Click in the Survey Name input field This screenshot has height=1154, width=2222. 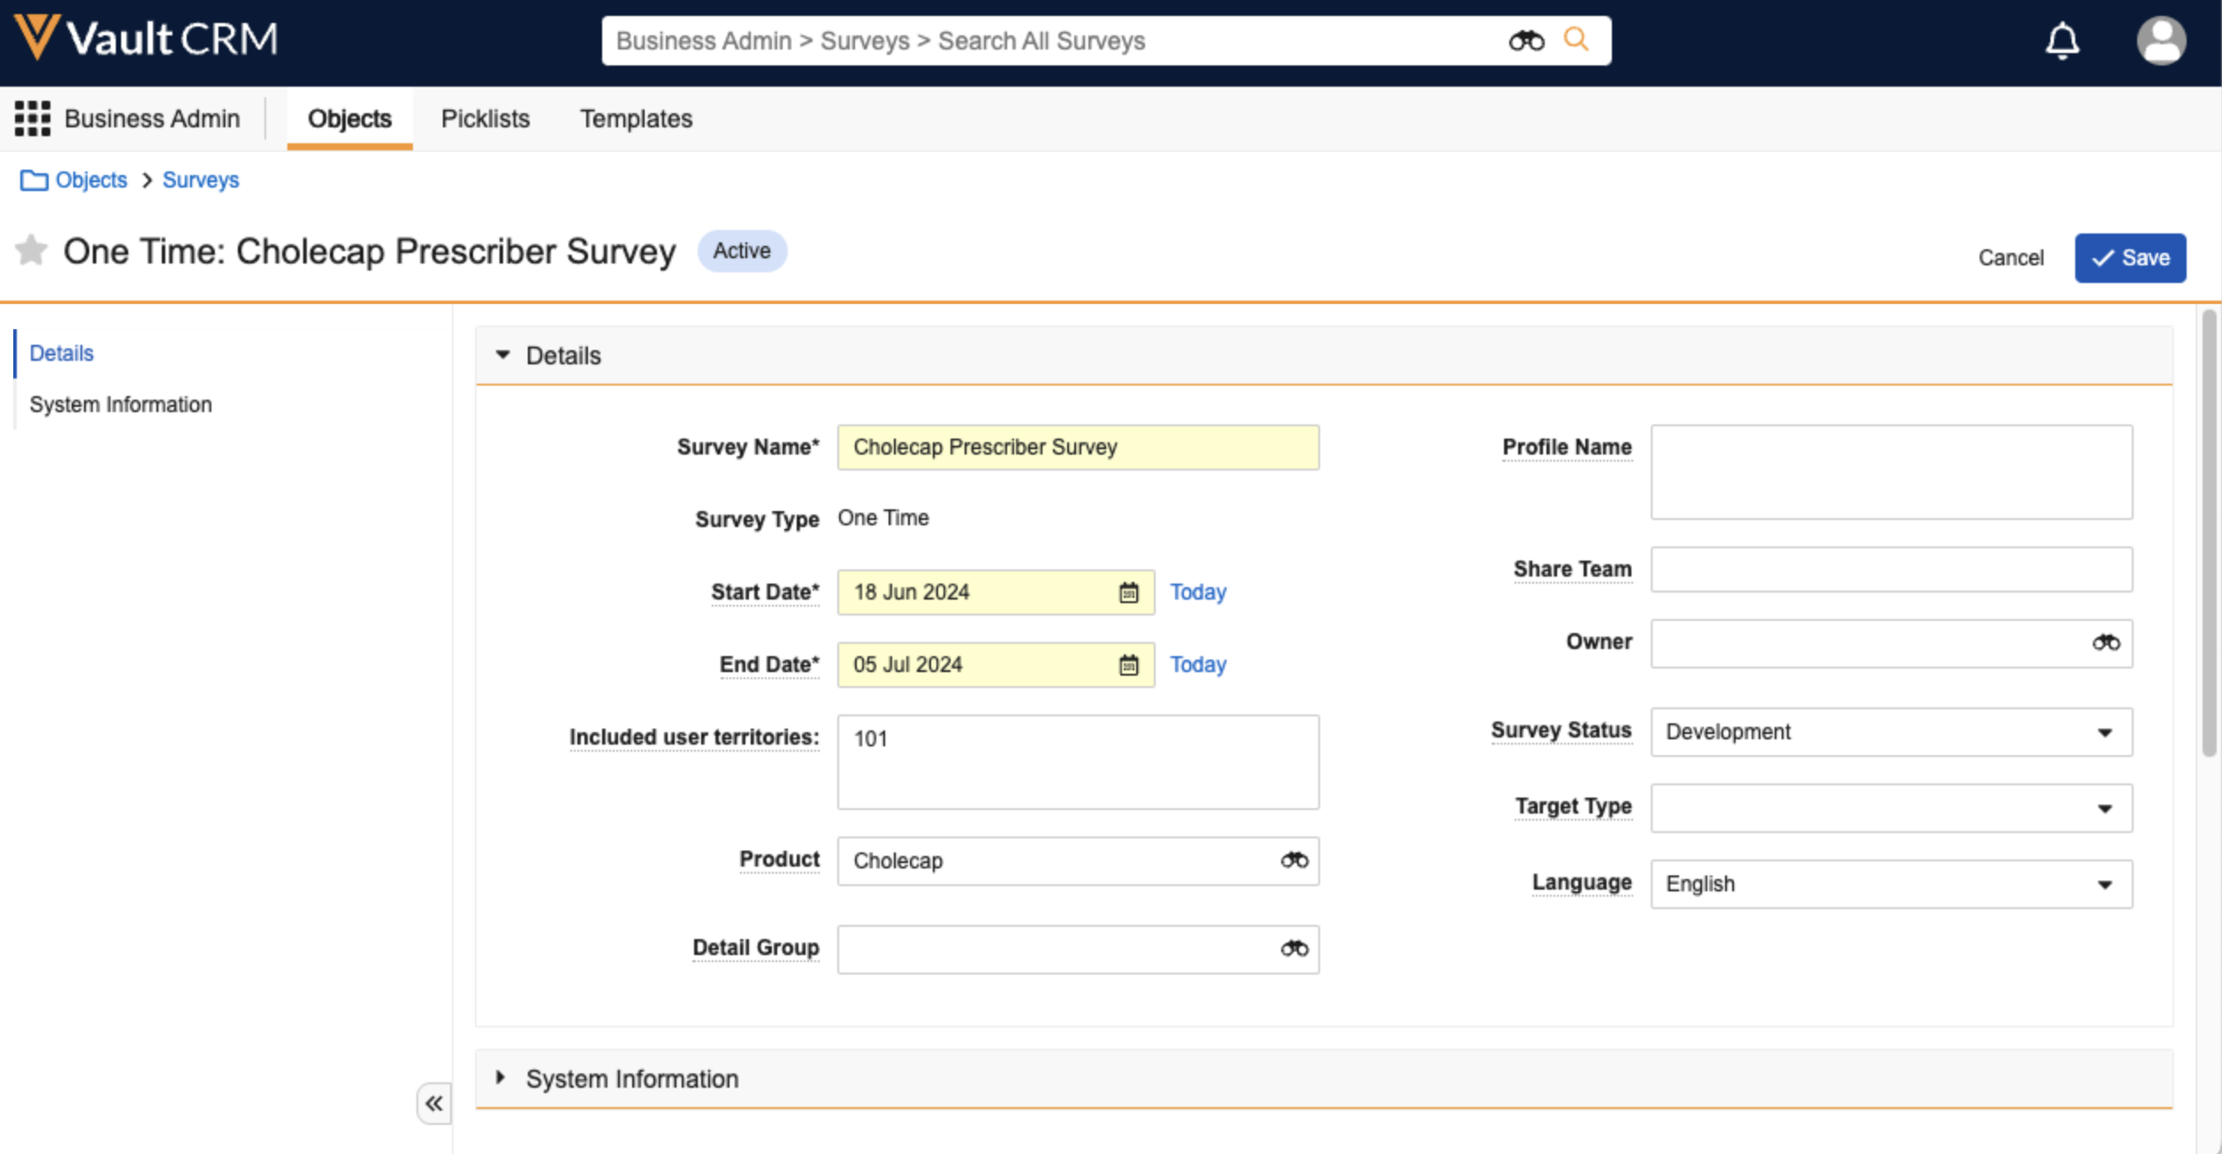1077,447
